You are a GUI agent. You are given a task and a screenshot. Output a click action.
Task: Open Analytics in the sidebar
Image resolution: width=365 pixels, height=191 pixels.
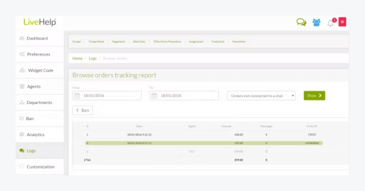40,135
